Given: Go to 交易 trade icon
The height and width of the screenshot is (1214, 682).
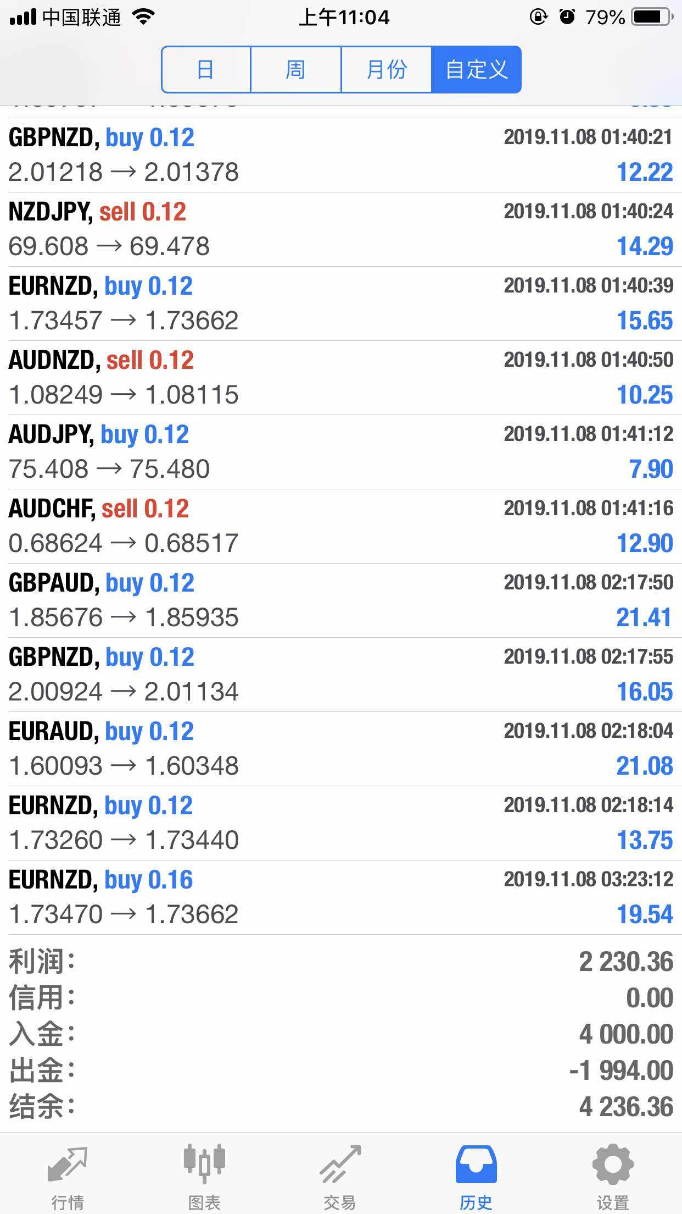Looking at the screenshot, I should [340, 1166].
